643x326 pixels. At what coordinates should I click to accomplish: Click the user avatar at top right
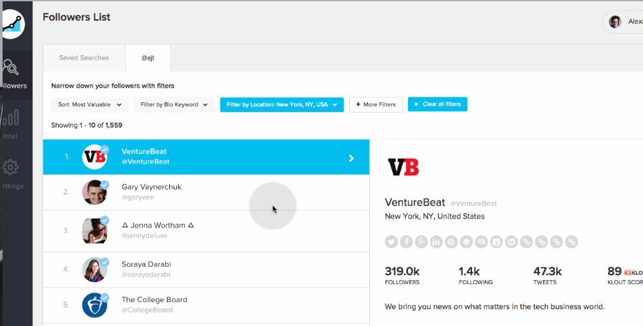tap(615, 22)
